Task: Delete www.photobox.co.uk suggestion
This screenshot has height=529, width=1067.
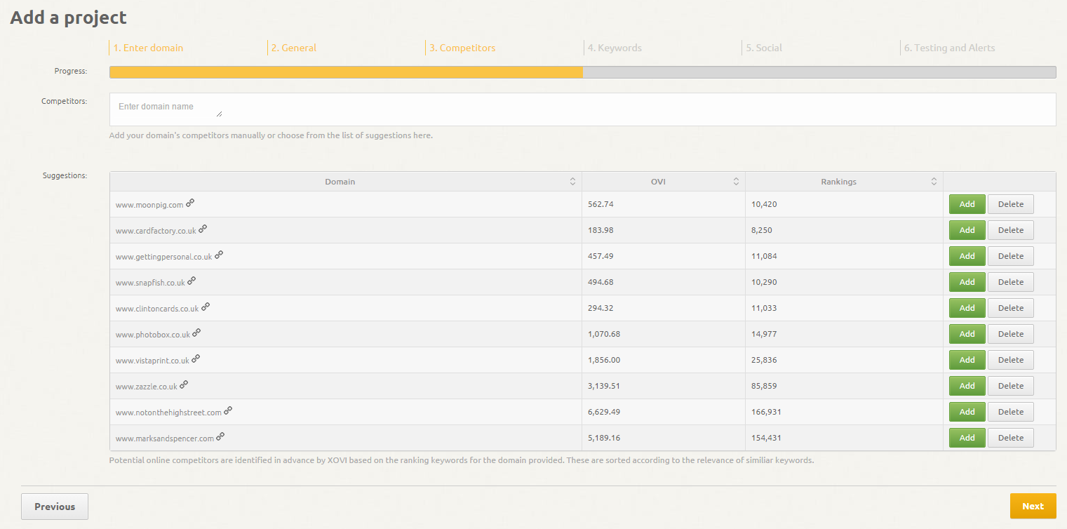Action: click(1011, 334)
